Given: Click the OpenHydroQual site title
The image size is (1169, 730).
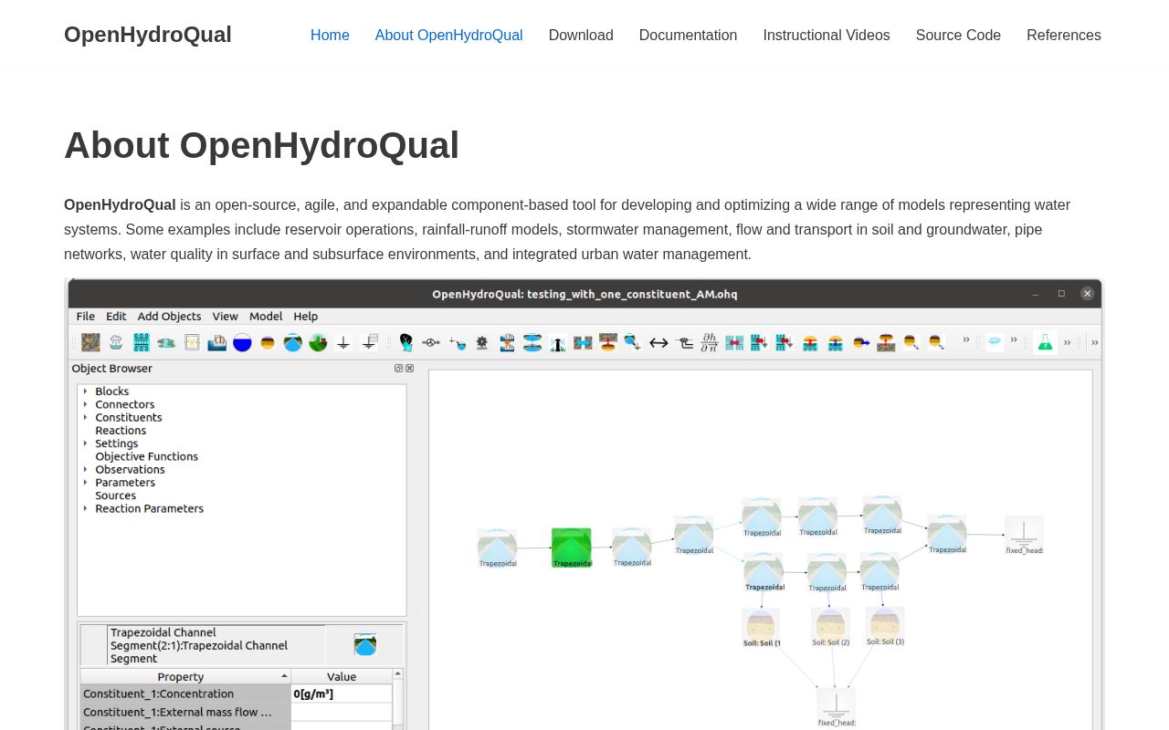Looking at the screenshot, I should (148, 35).
